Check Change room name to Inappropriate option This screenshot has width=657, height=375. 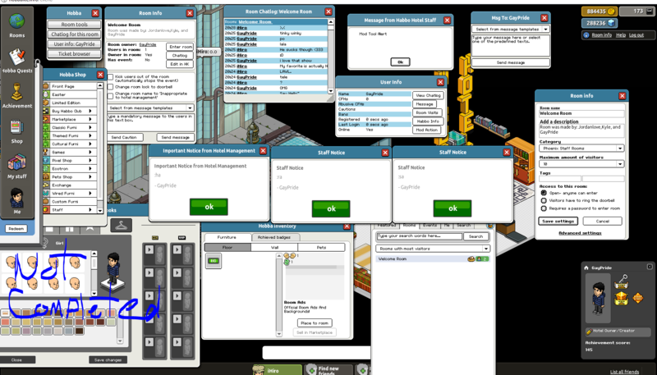[111, 96]
